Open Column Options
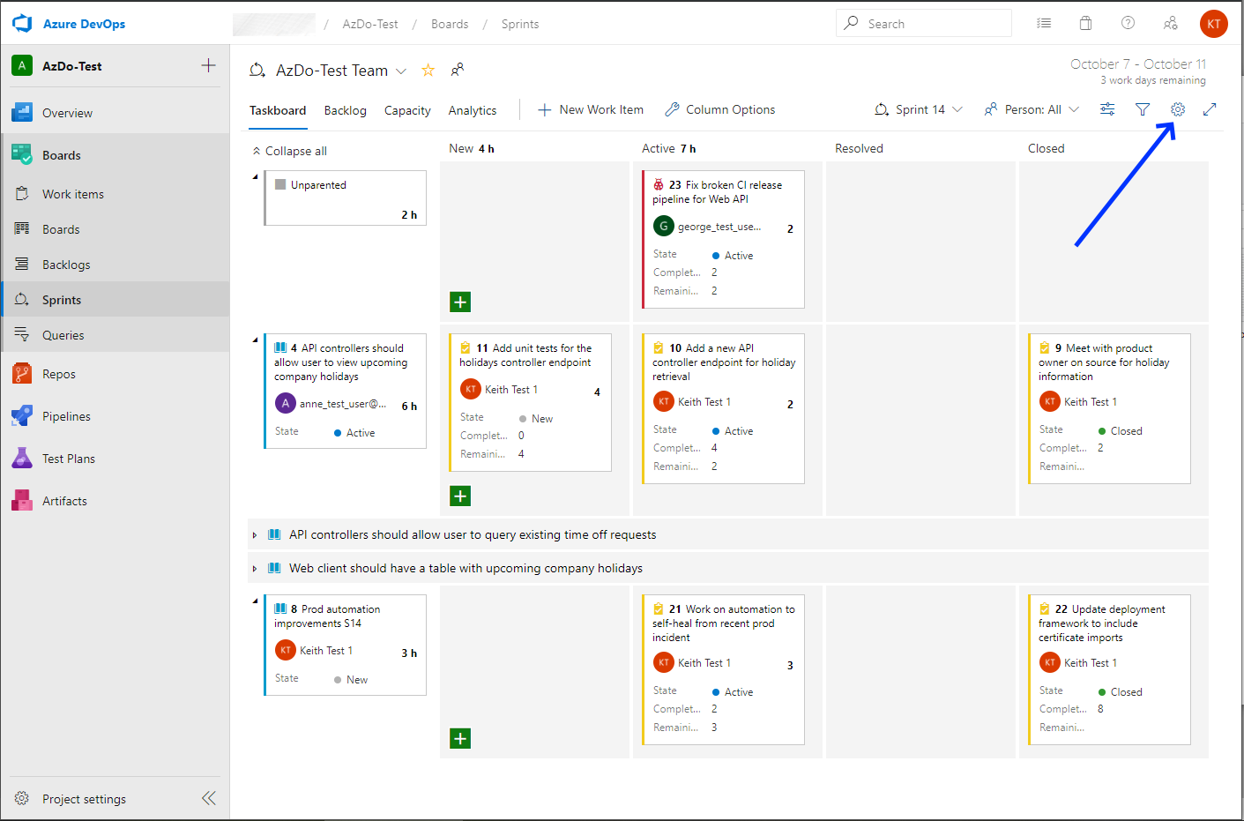This screenshot has height=821, width=1244. pyautogui.click(x=720, y=109)
